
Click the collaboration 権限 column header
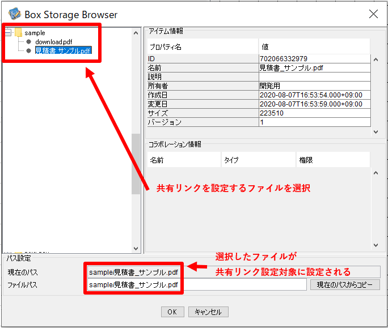(333, 160)
